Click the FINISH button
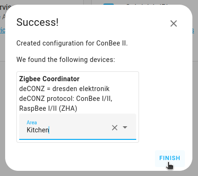Screen dimensions: 198x176 pos(170,158)
